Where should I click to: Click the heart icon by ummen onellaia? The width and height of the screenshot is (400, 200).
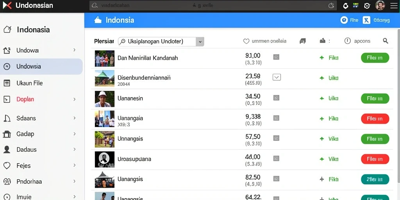pos(246,41)
